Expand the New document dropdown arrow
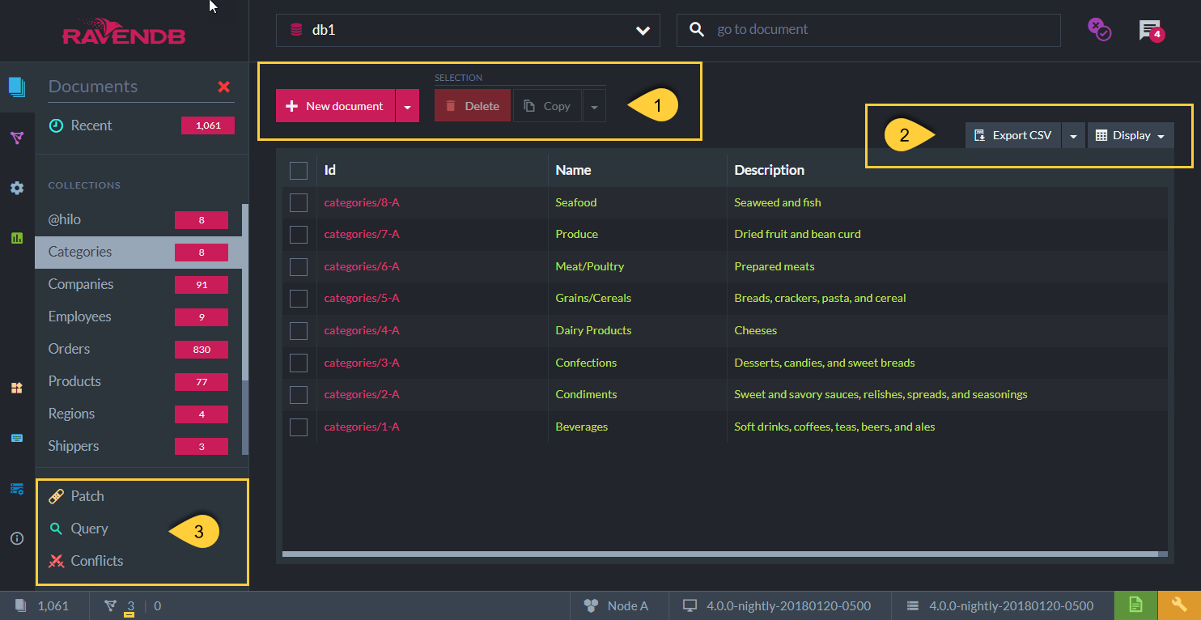This screenshot has width=1201, height=620. click(x=407, y=106)
